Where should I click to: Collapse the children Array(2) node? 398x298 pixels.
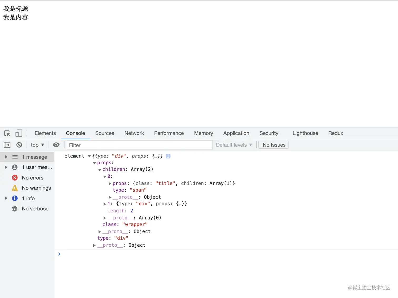100,170
